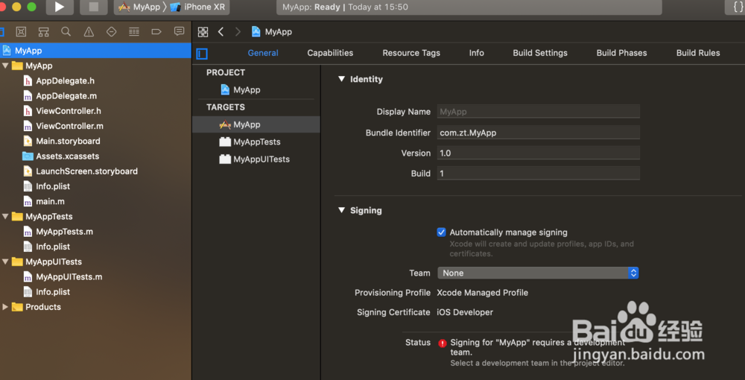Switch to the General tab
This screenshot has width=745, height=380.
(x=263, y=53)
